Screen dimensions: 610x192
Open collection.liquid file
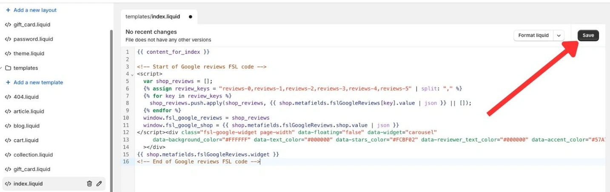pos(33,155)
